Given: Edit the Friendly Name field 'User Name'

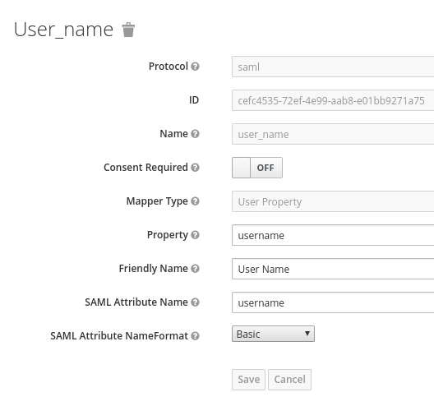Looking at the screenshot, I should click(x=333, y=269).
